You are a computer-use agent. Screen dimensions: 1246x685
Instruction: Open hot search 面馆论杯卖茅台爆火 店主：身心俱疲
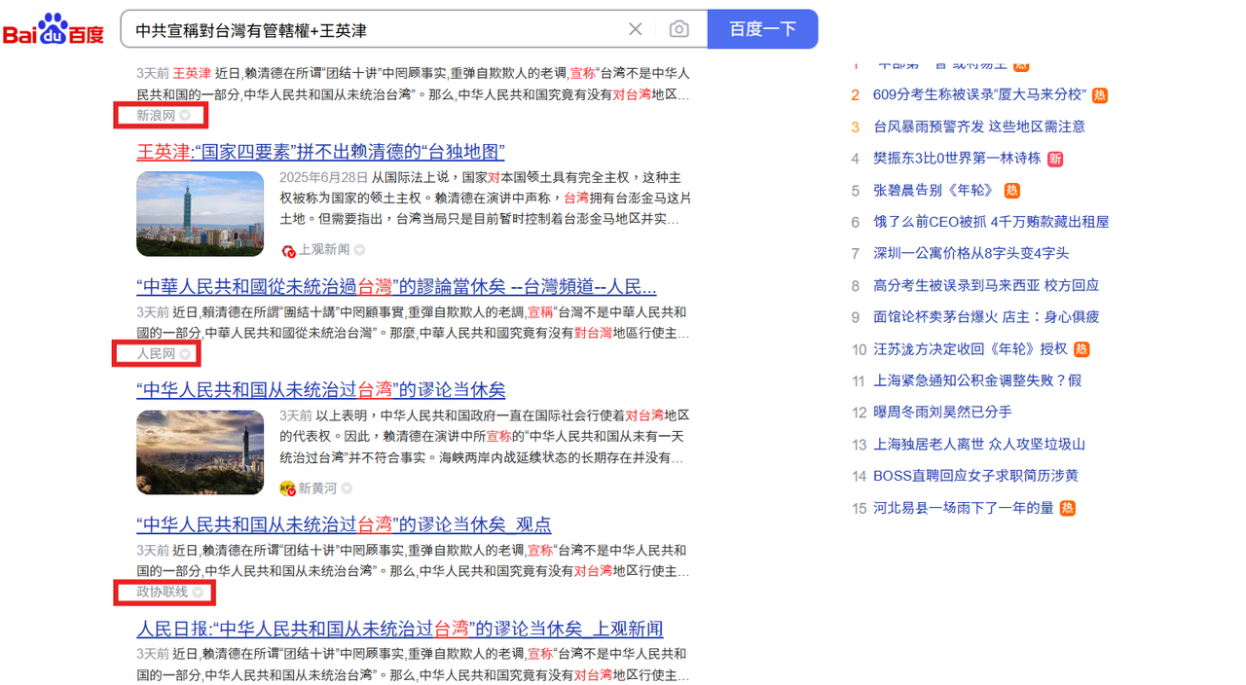986,317
